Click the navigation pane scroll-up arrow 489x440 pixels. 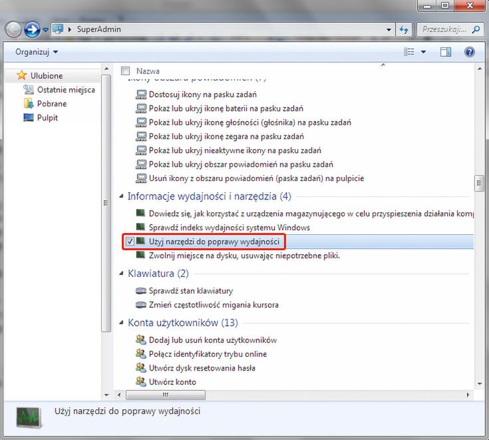point(106,69)
